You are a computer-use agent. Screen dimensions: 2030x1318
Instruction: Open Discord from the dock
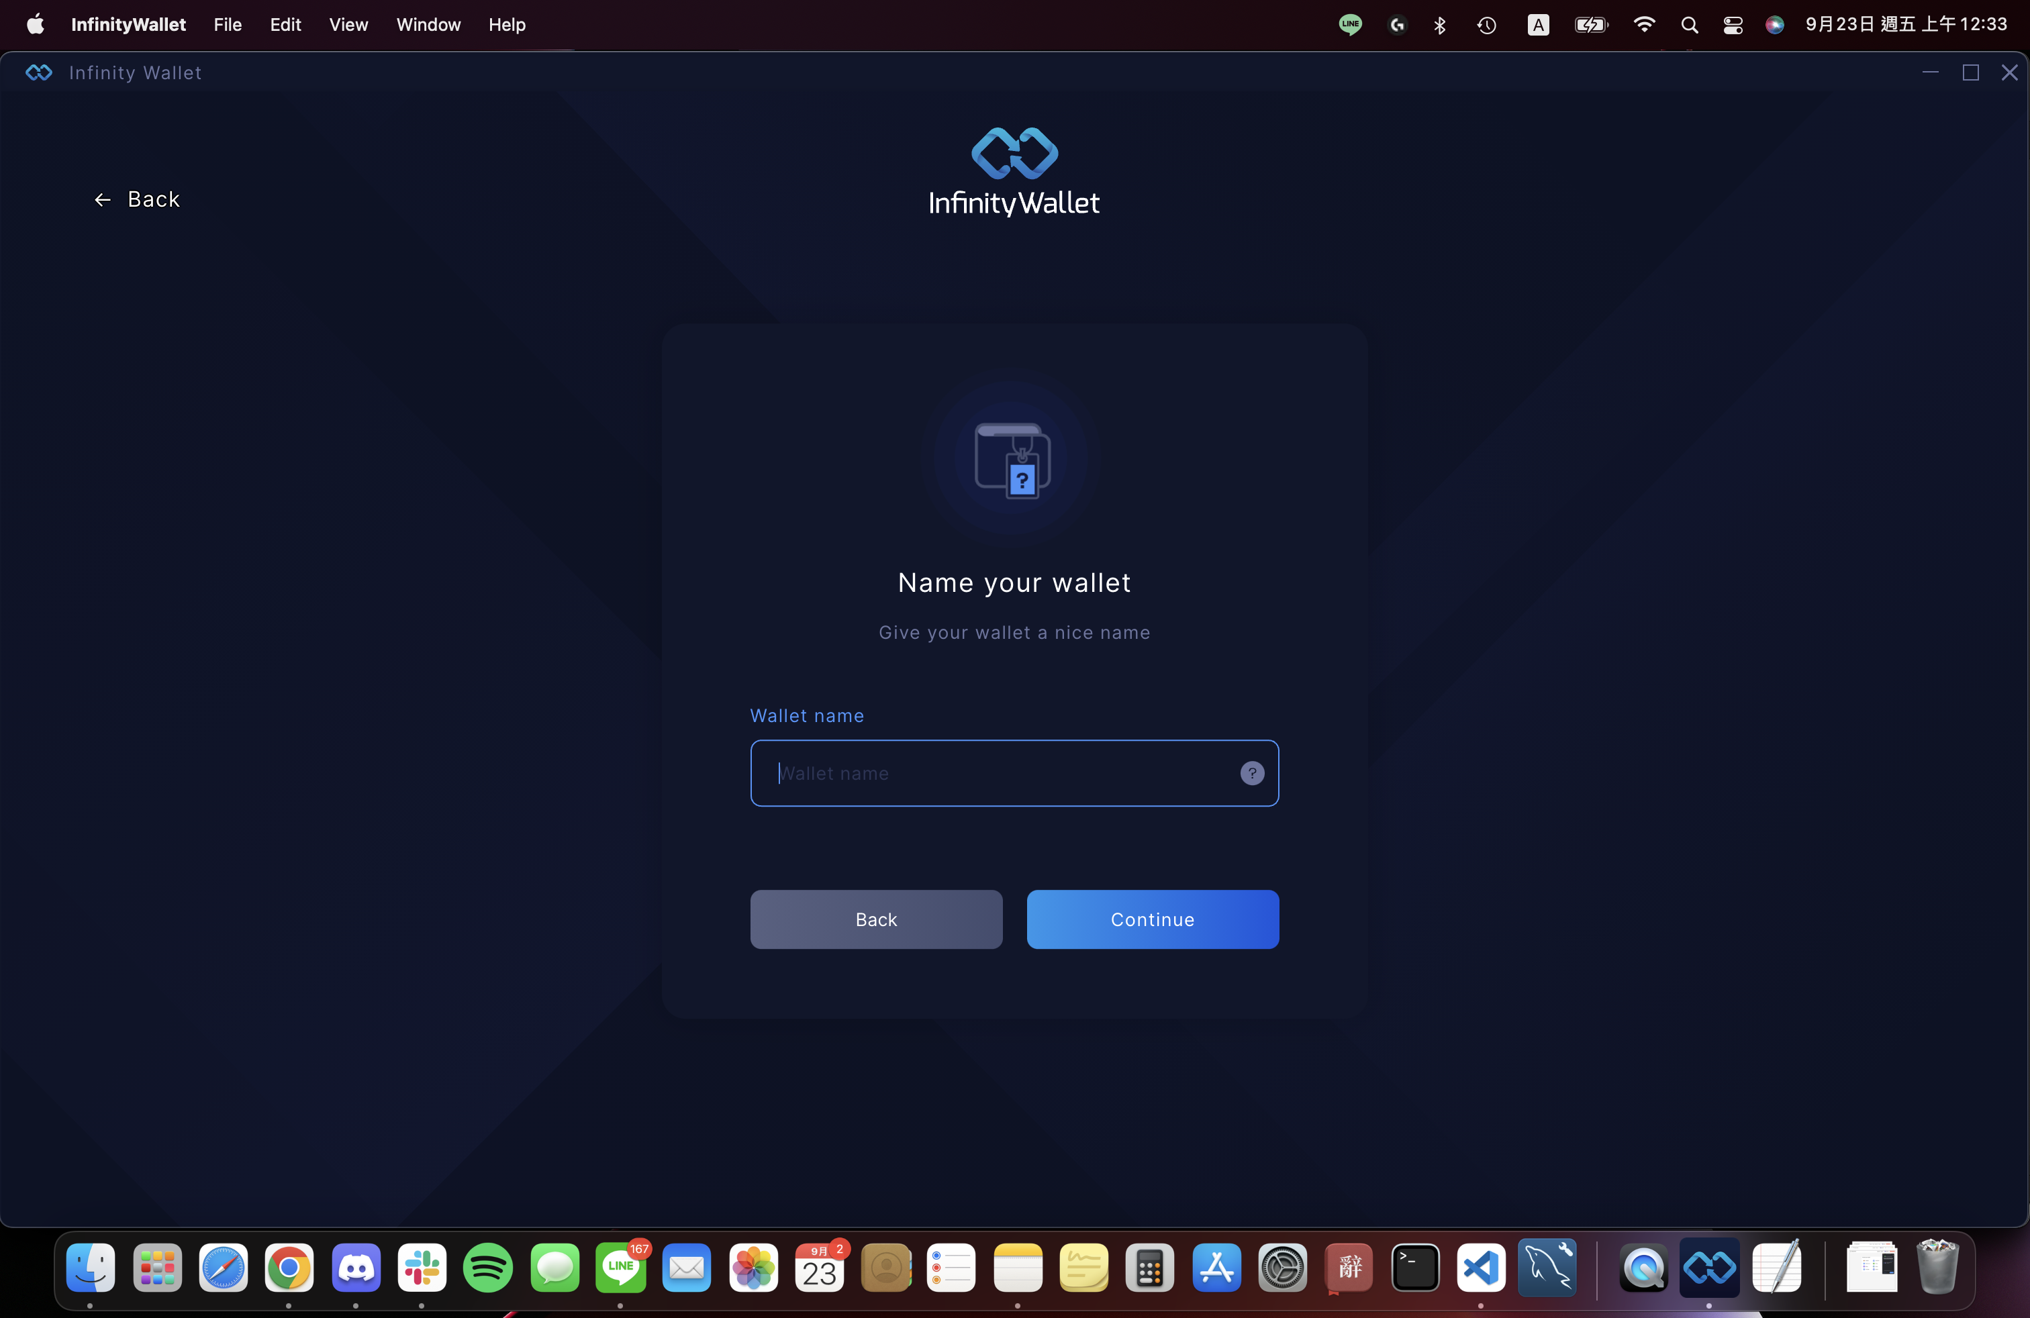356,1268
